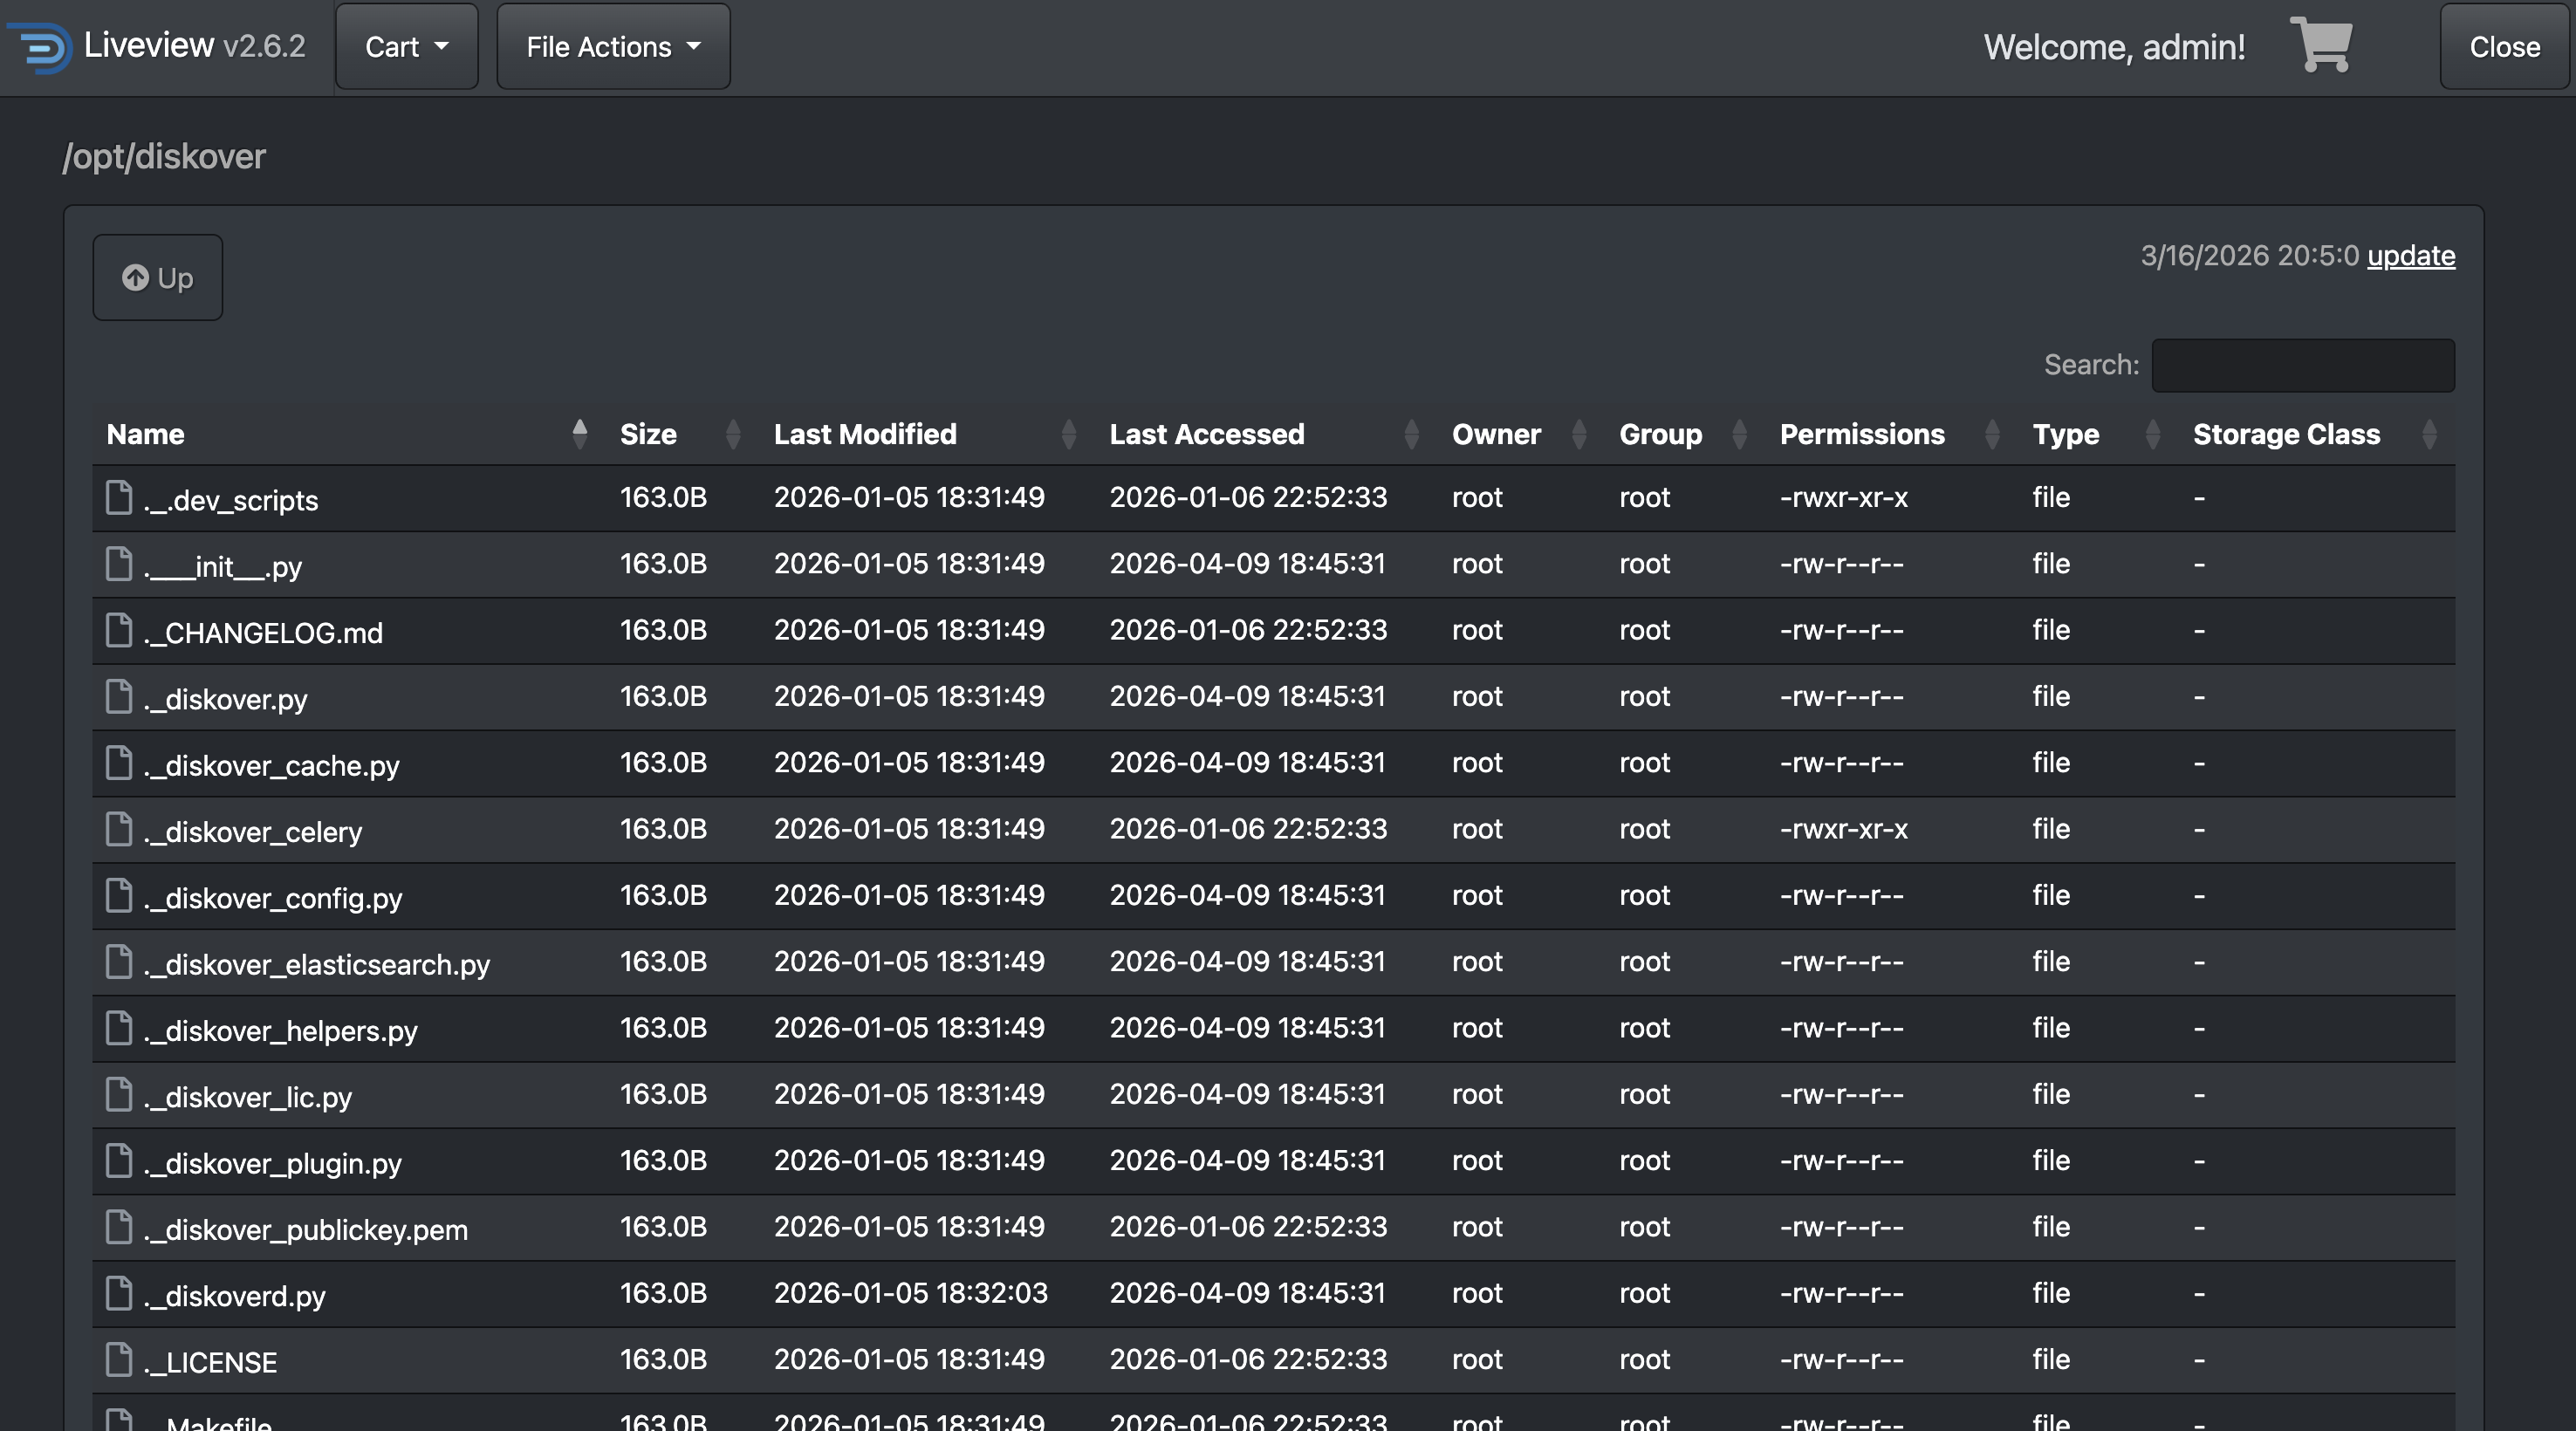Click the Liveview logo icon
Viewport: 2576px width, 1431px height.
coord(40,46)
